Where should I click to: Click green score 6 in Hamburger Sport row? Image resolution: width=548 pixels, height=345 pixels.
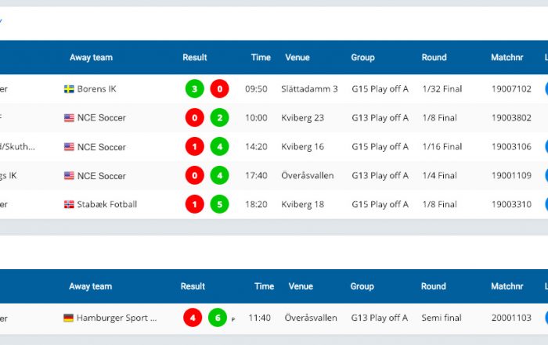pyautogui.click(x=218, y=318)
